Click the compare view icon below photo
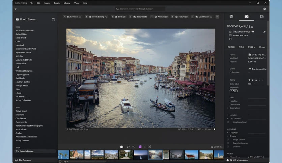Image resolution: width=282 pixels, height=163 pixels. click(121, 147)
